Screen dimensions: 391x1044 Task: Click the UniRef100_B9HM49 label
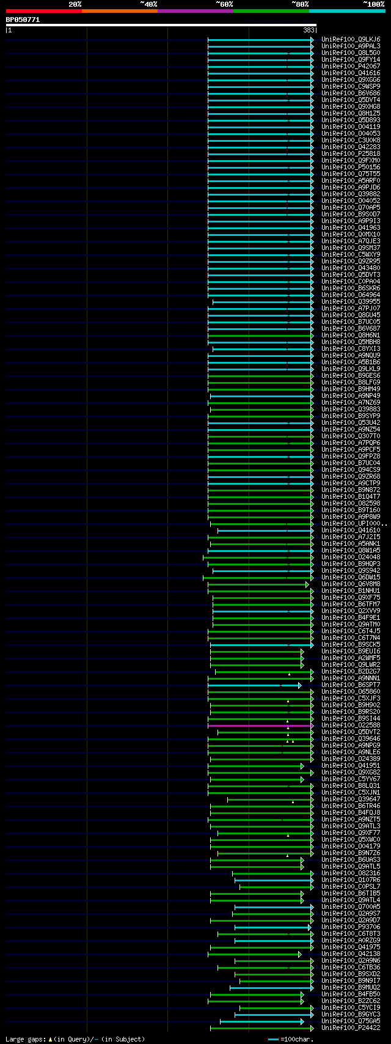point(351,389)
